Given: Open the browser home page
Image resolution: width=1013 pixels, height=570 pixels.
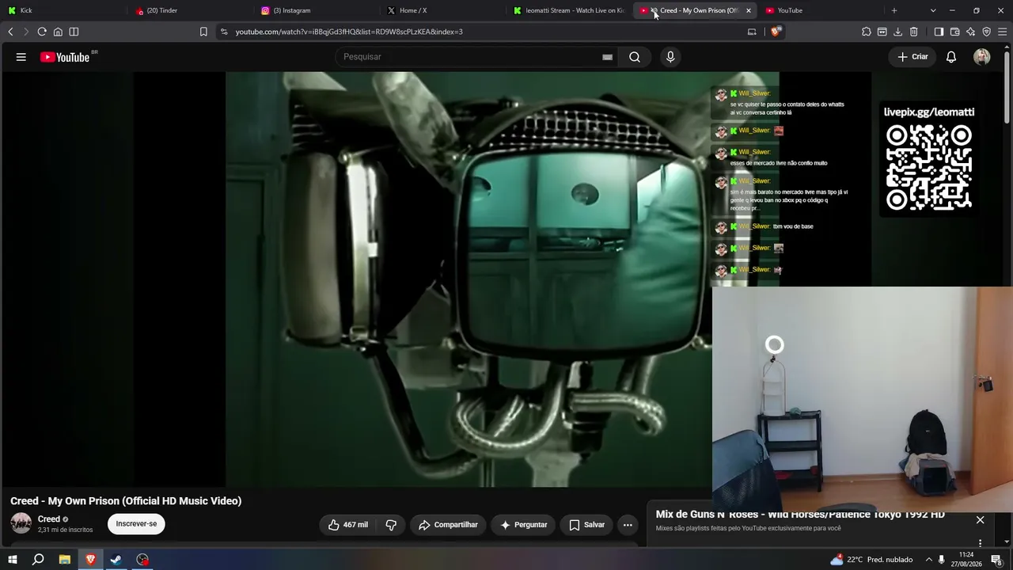Looking at the screenshot, I should pyautogui.click(x=58, y=32).
